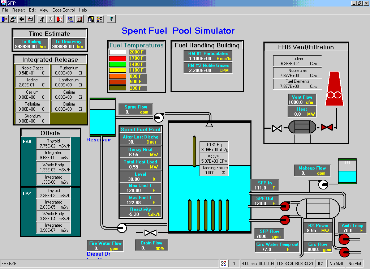Select the running man icon to start simulation
Screen dimensions: 370x269
point(42,19)
